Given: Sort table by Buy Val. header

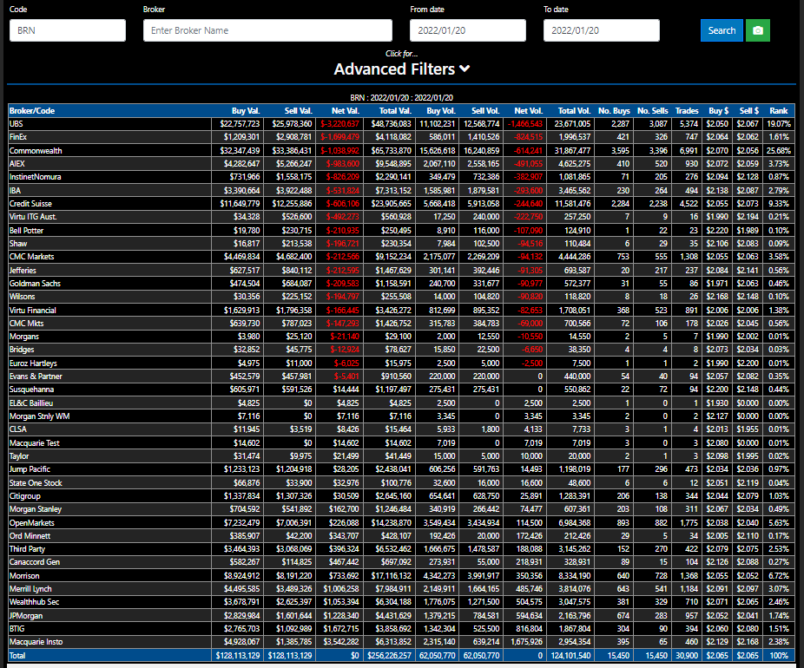Looking at the screenshot, I should coord(246,111).
